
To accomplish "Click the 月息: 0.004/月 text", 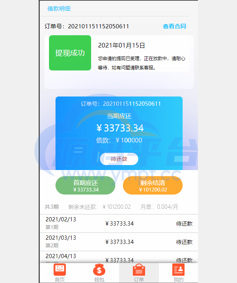I will click(x=159, y=207).
